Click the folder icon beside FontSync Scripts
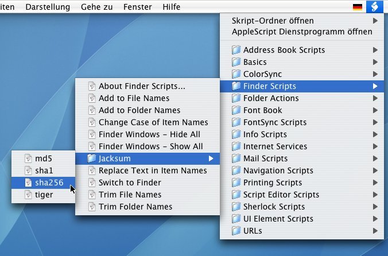 click(x=236, y=122)
